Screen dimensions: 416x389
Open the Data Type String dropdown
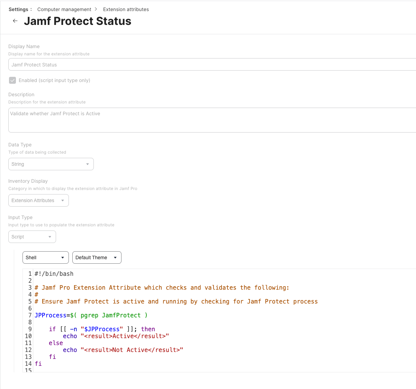pyautogui.click(x=51, y=164)
